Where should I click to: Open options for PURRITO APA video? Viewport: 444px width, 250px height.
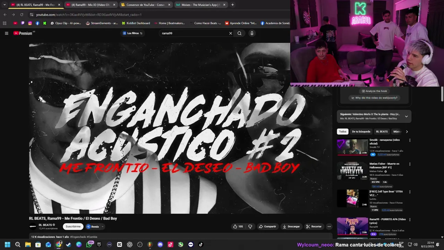pos(410,220)
